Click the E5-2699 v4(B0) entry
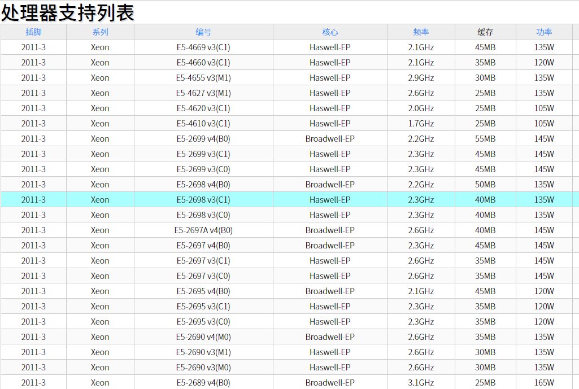The image size is (579, 389). point(203,138)
